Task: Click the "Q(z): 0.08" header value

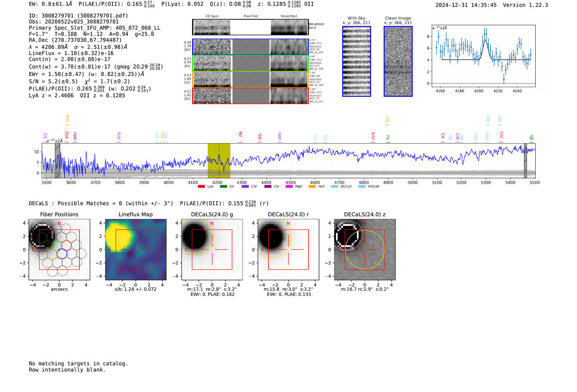Action: [225, 4]
